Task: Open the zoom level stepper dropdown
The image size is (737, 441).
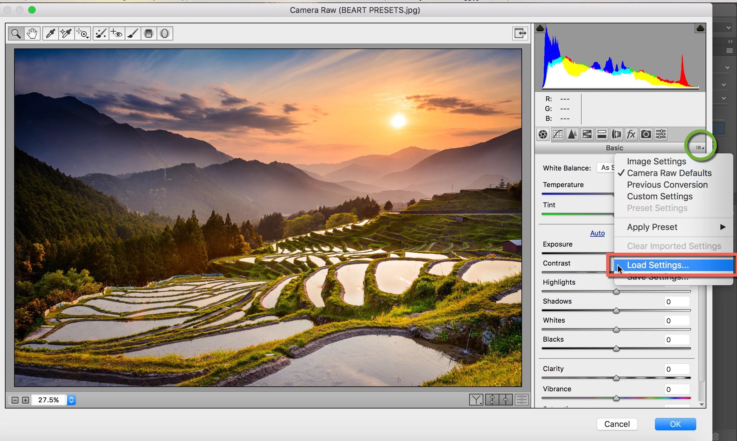Action: (71, 400)
